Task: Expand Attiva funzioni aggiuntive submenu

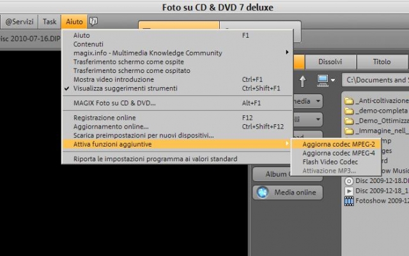Action: coord(287,143)
